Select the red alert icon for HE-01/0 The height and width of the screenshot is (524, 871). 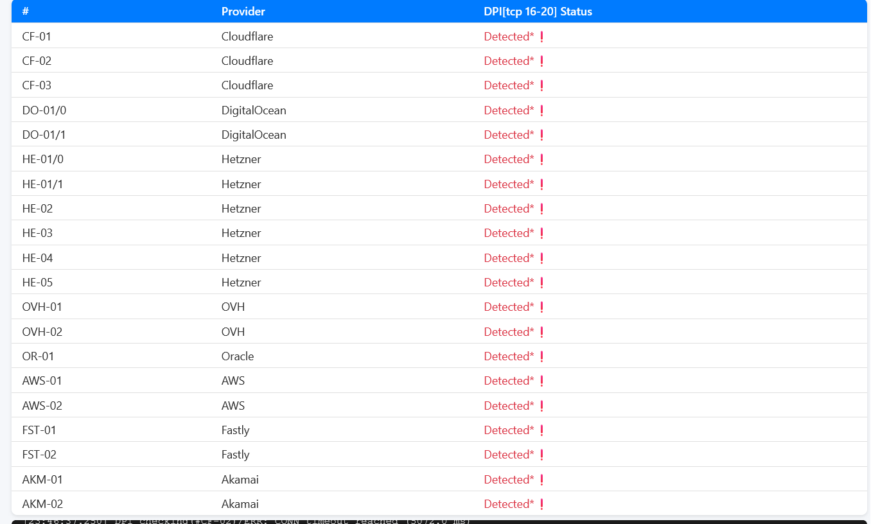541,159
